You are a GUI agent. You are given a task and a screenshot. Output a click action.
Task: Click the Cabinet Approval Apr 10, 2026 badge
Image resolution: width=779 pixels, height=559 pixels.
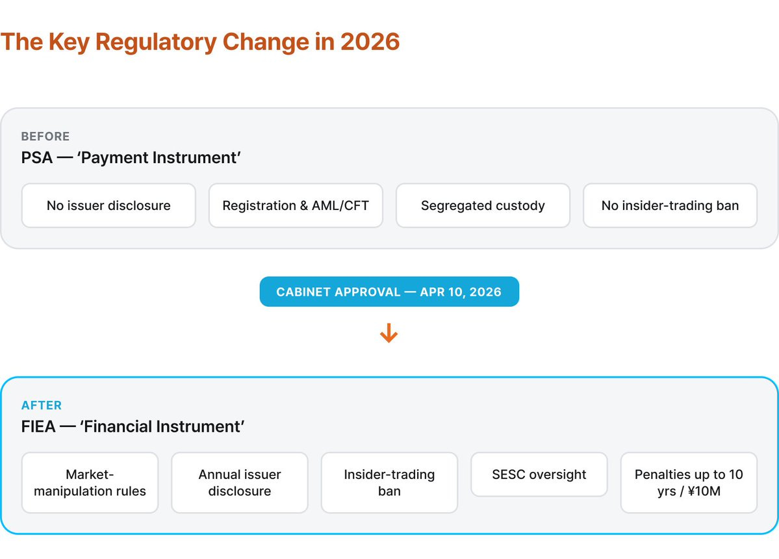389,292
